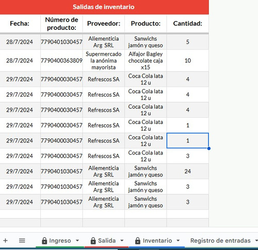Select the Cantidad: header cell

coord(188,24)
